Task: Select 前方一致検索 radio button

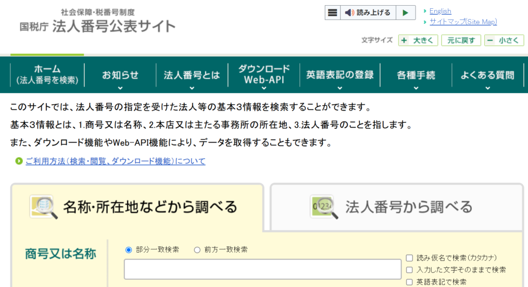Action: [x=197, y=249]
